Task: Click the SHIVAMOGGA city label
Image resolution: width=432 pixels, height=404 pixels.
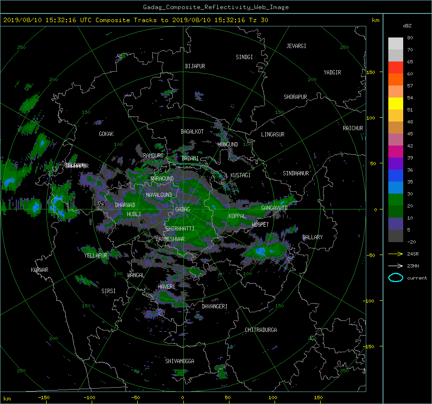Action: pos(180,361)
